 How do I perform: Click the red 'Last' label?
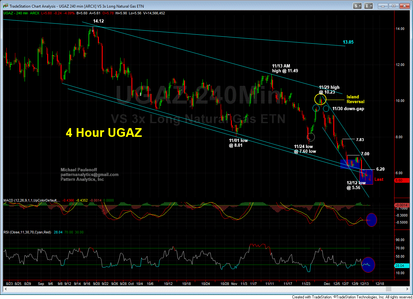(x=379, y=179)
